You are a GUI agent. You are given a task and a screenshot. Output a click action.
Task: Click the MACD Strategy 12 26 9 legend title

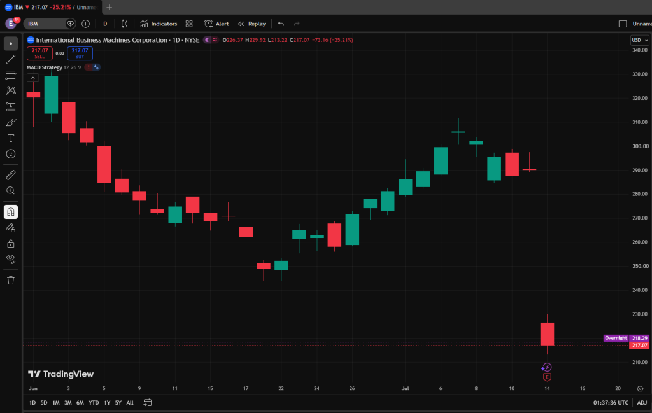[53, 67]
